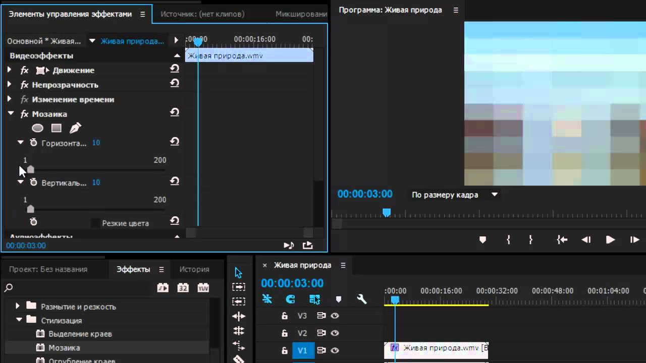Reset the Резкие цвета parameter
The height and width of the screenshot is (363, 646).
[x=175, y=221]
